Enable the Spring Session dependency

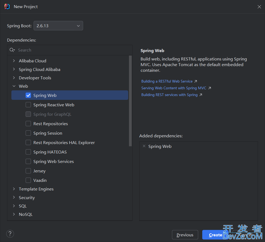pos(28,133)
